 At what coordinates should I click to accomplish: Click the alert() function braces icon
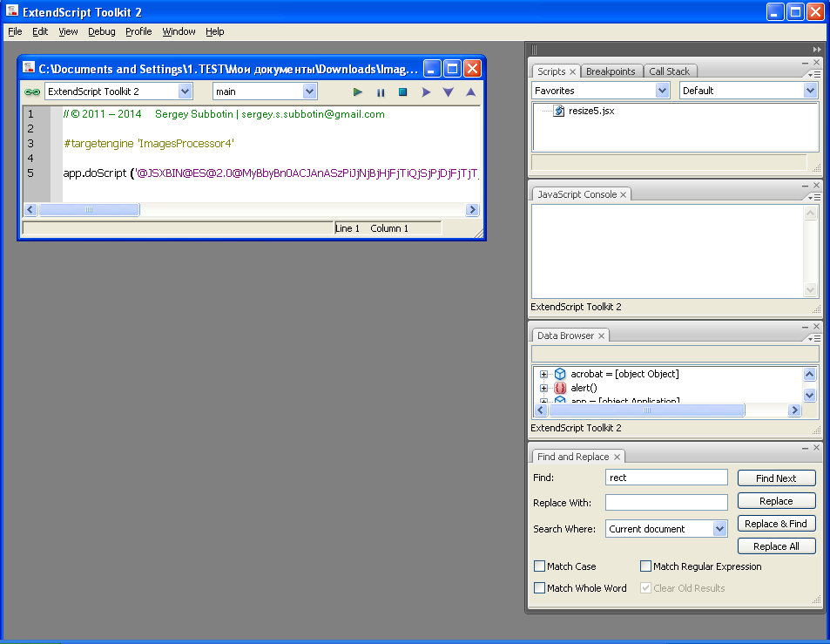click(560, 388)
